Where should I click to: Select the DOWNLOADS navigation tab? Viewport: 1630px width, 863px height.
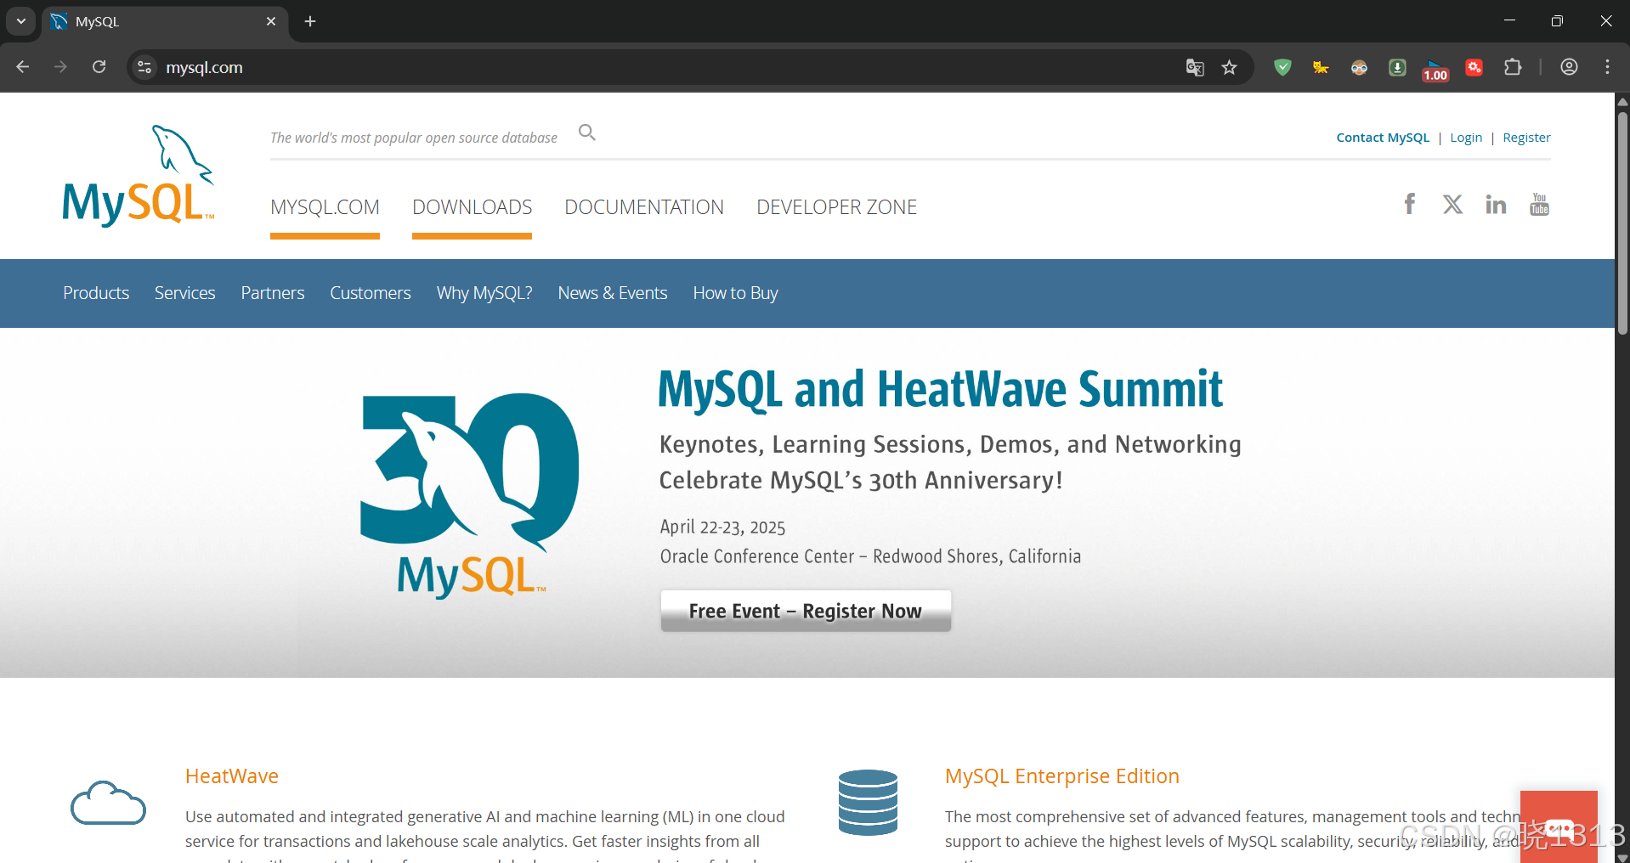point(472,207)
